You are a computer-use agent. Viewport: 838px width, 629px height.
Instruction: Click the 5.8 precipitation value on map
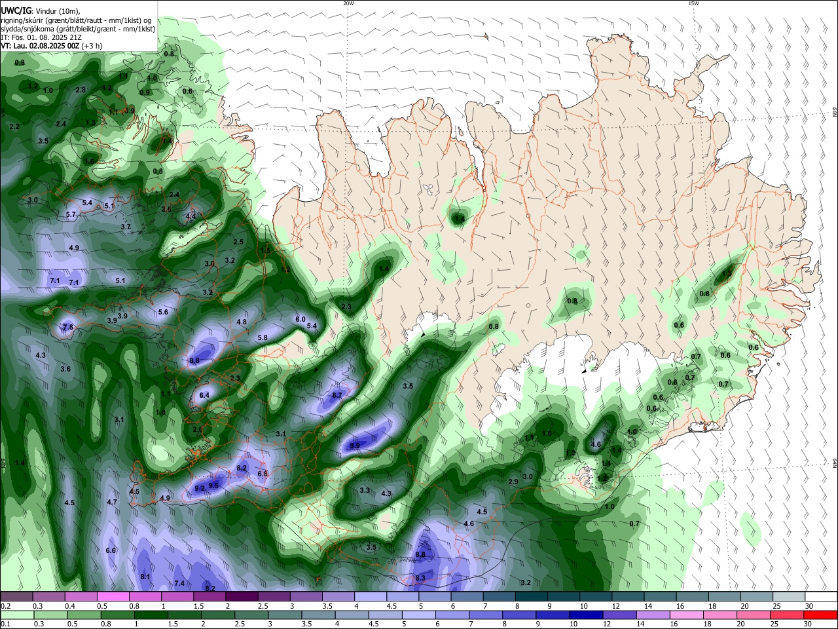(x=263, y=337)
